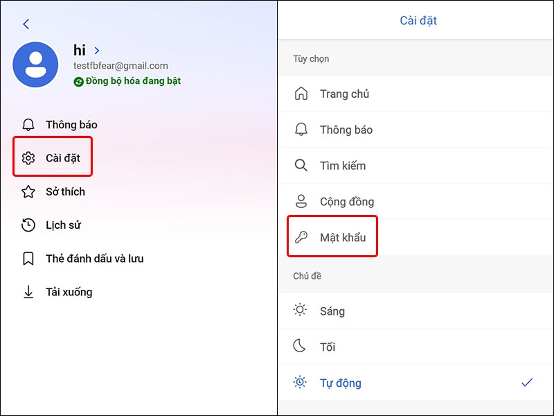Open Thông báo settings option
Viewport: 554px width, 416px height.
point(416,130)
